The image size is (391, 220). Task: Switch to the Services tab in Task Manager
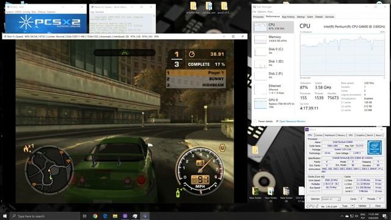(x=329, y=16)
